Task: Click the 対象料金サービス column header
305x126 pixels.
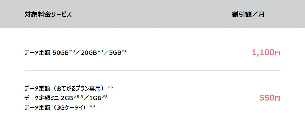Action: [x=48, y=14]
